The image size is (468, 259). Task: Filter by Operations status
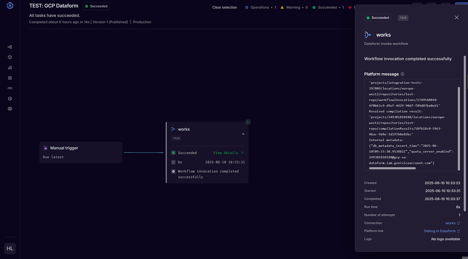pyautogui.click(x=260, y=7)
